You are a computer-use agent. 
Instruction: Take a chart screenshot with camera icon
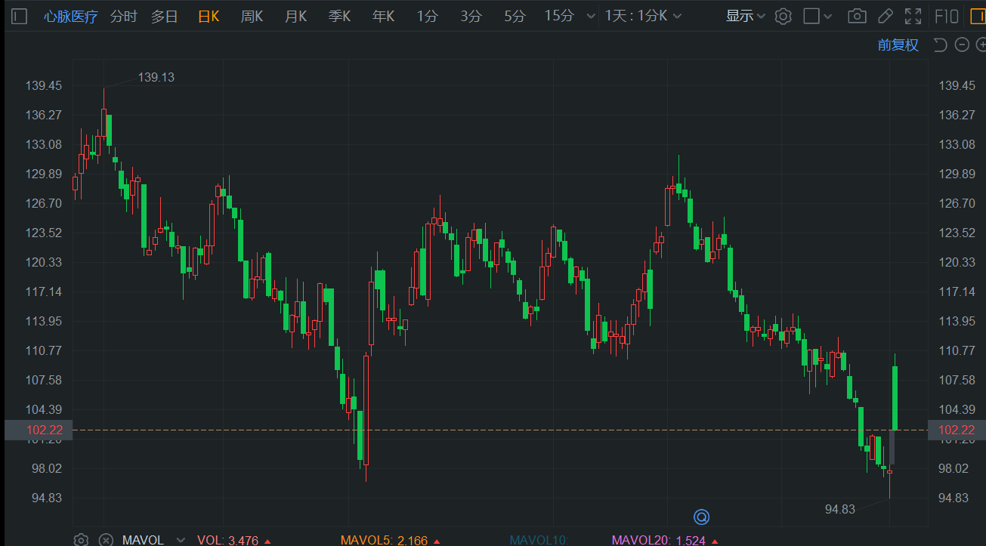[857, 16]
